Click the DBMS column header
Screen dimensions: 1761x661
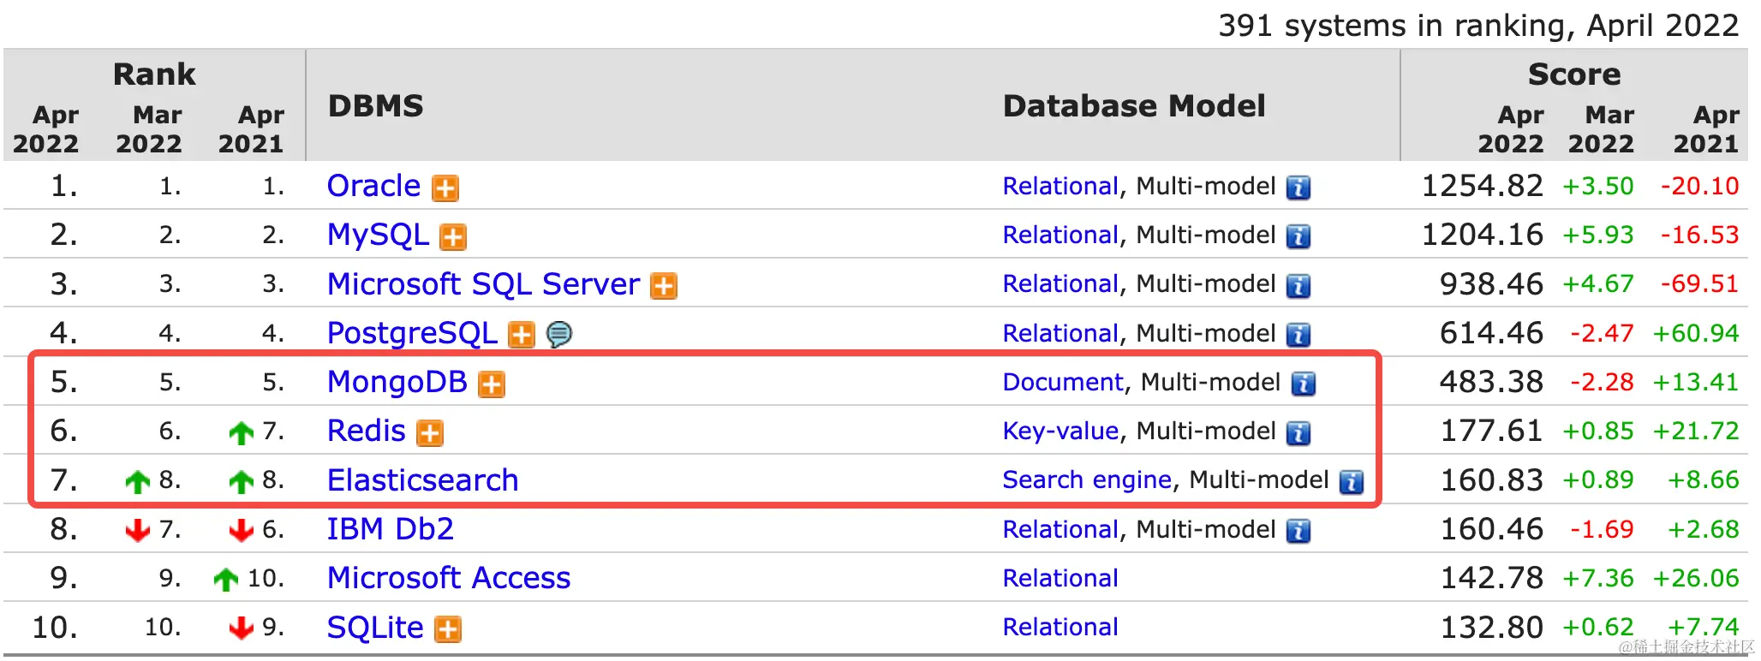pos(376,106)
